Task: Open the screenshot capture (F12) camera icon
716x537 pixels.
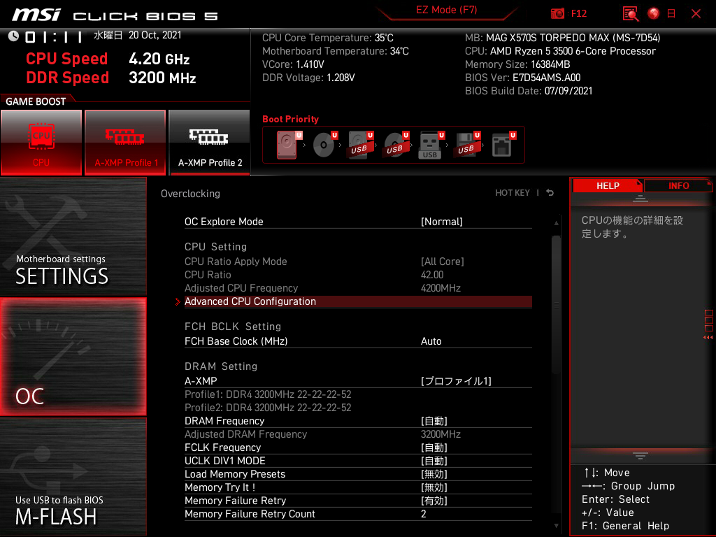Action: 557,13
